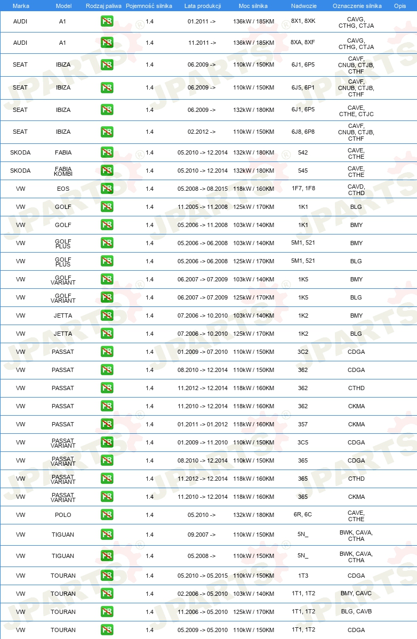Click the Nadwozie column header
Image resolution: width=417 pixels, height=639 pixels.
(x=303, y=6)
